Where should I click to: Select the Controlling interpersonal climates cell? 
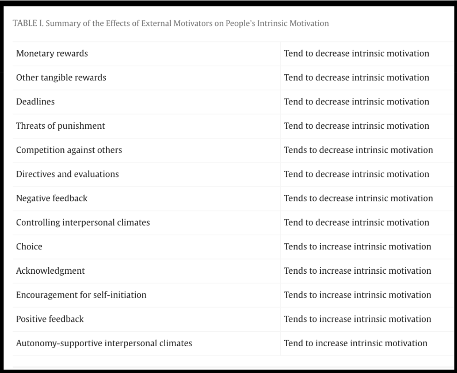[x=83, y=223]
